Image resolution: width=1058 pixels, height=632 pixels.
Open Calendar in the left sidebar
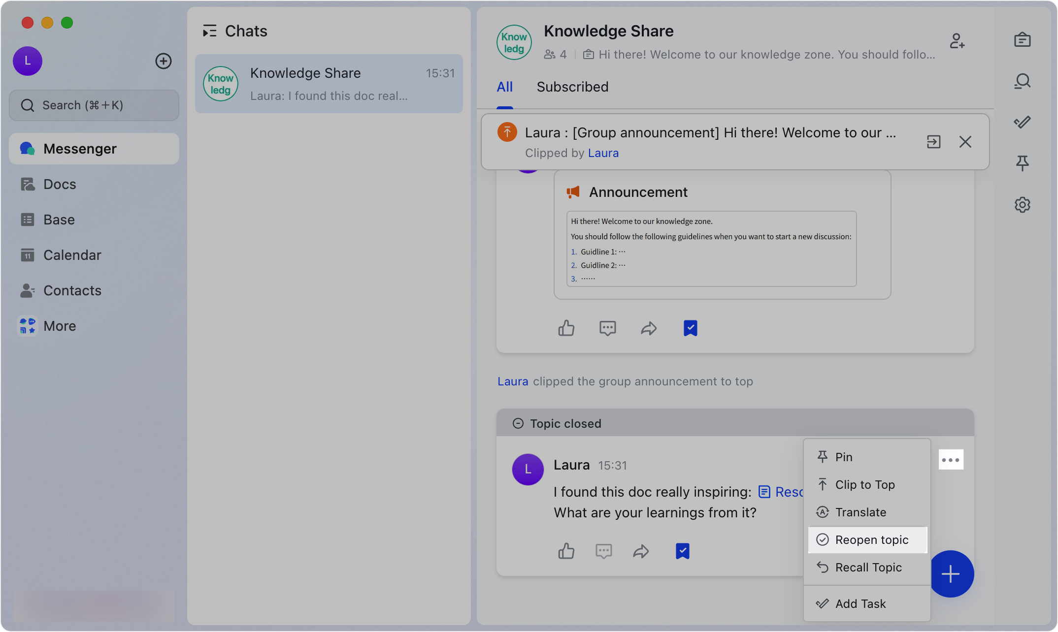coord(72,254)
